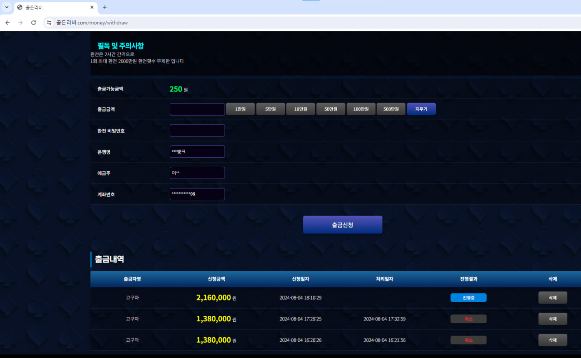This screenshot has height=358, width=581.
Task: Open site information icon in address bar
Action: pos(49,23)
